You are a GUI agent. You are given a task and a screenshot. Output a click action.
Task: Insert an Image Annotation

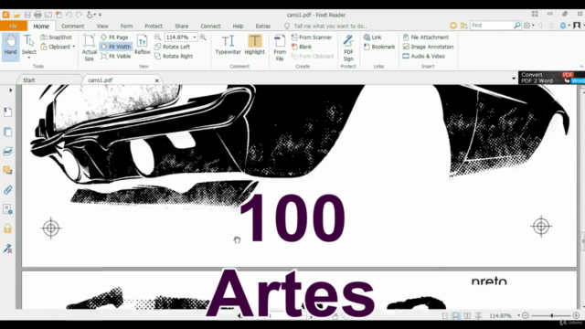(429, 47)
